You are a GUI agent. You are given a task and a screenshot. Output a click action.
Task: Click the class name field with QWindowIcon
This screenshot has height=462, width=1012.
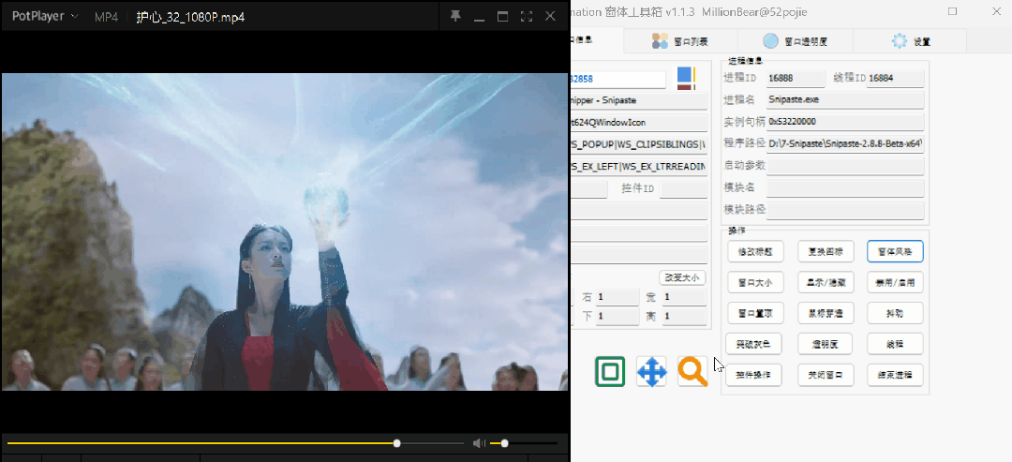click(x=639, y=123)
